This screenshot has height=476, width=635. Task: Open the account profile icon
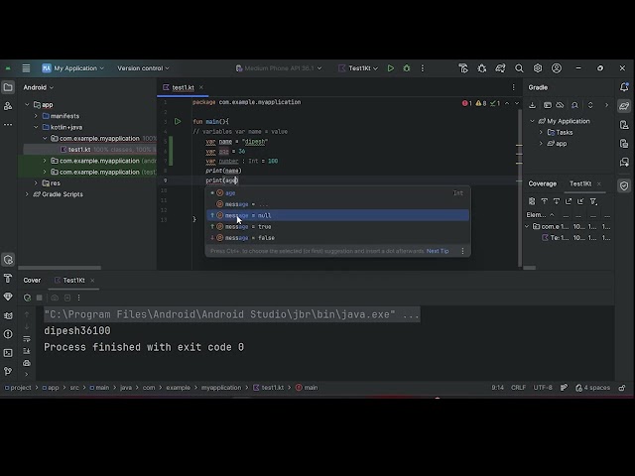tap(557, 68)
